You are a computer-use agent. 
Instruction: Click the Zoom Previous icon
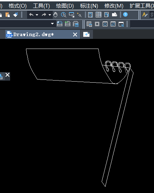click(79, 15)
